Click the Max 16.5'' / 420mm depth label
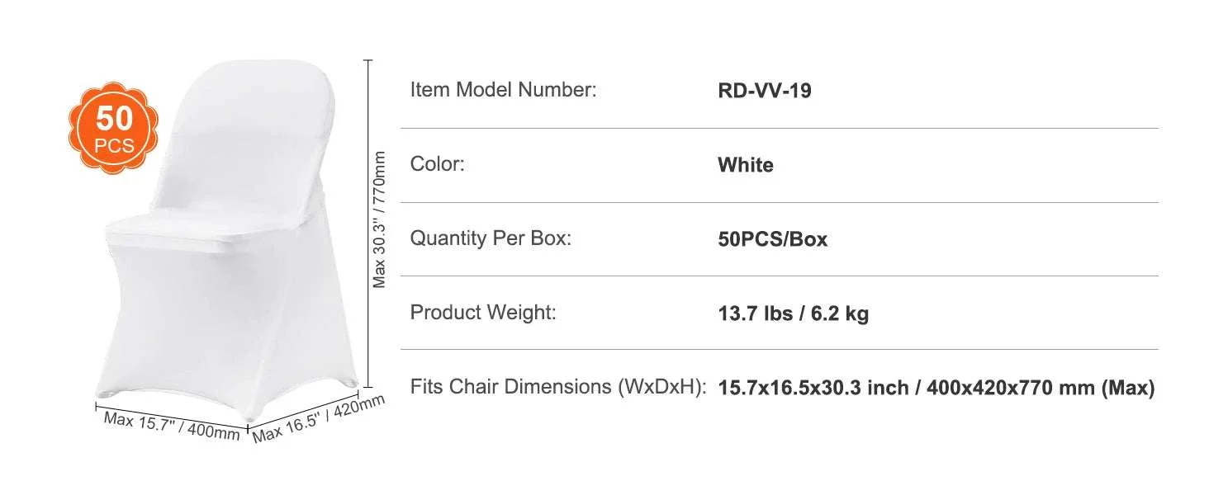 point(319,418)
